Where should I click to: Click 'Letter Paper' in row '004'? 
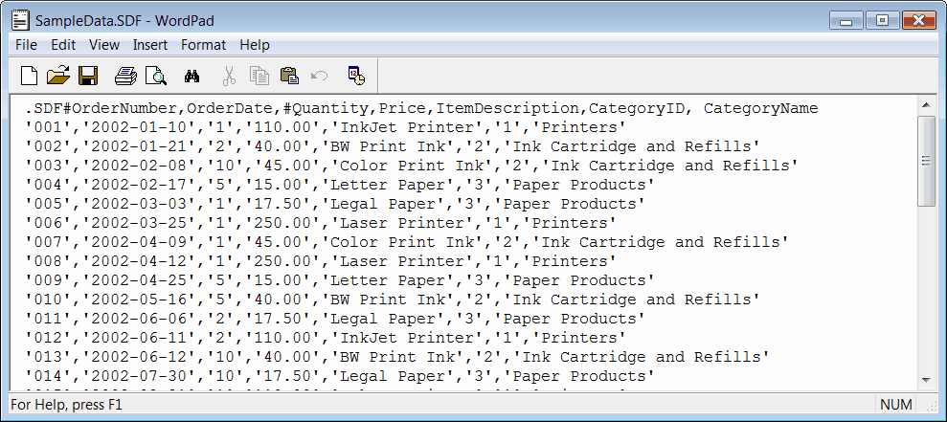point(387,186)
